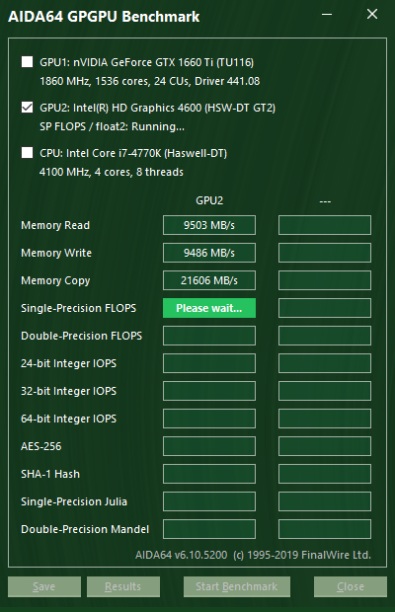Image resolution: width=395 pixels, height=612 pixels.
Task: Click the AES-256 GPU2 result box
Action: tap(209, 446)
